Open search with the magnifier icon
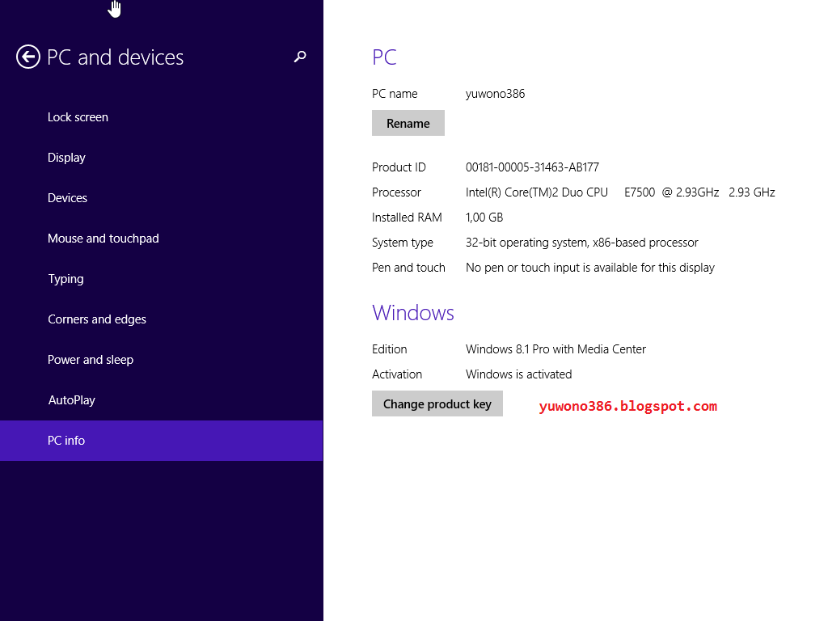828x621 pixels. click(x=300, y=57)
